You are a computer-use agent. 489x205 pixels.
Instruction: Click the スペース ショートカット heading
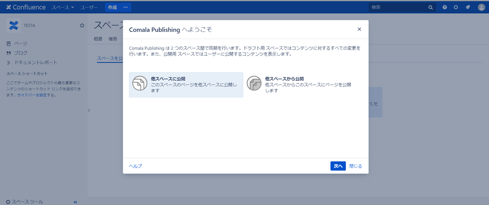click(x=27, y=74)
